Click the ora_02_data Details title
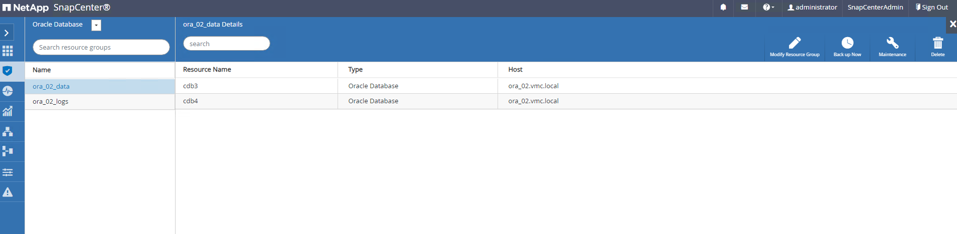This screenshot has height=234, width=957. pos(213,24)
